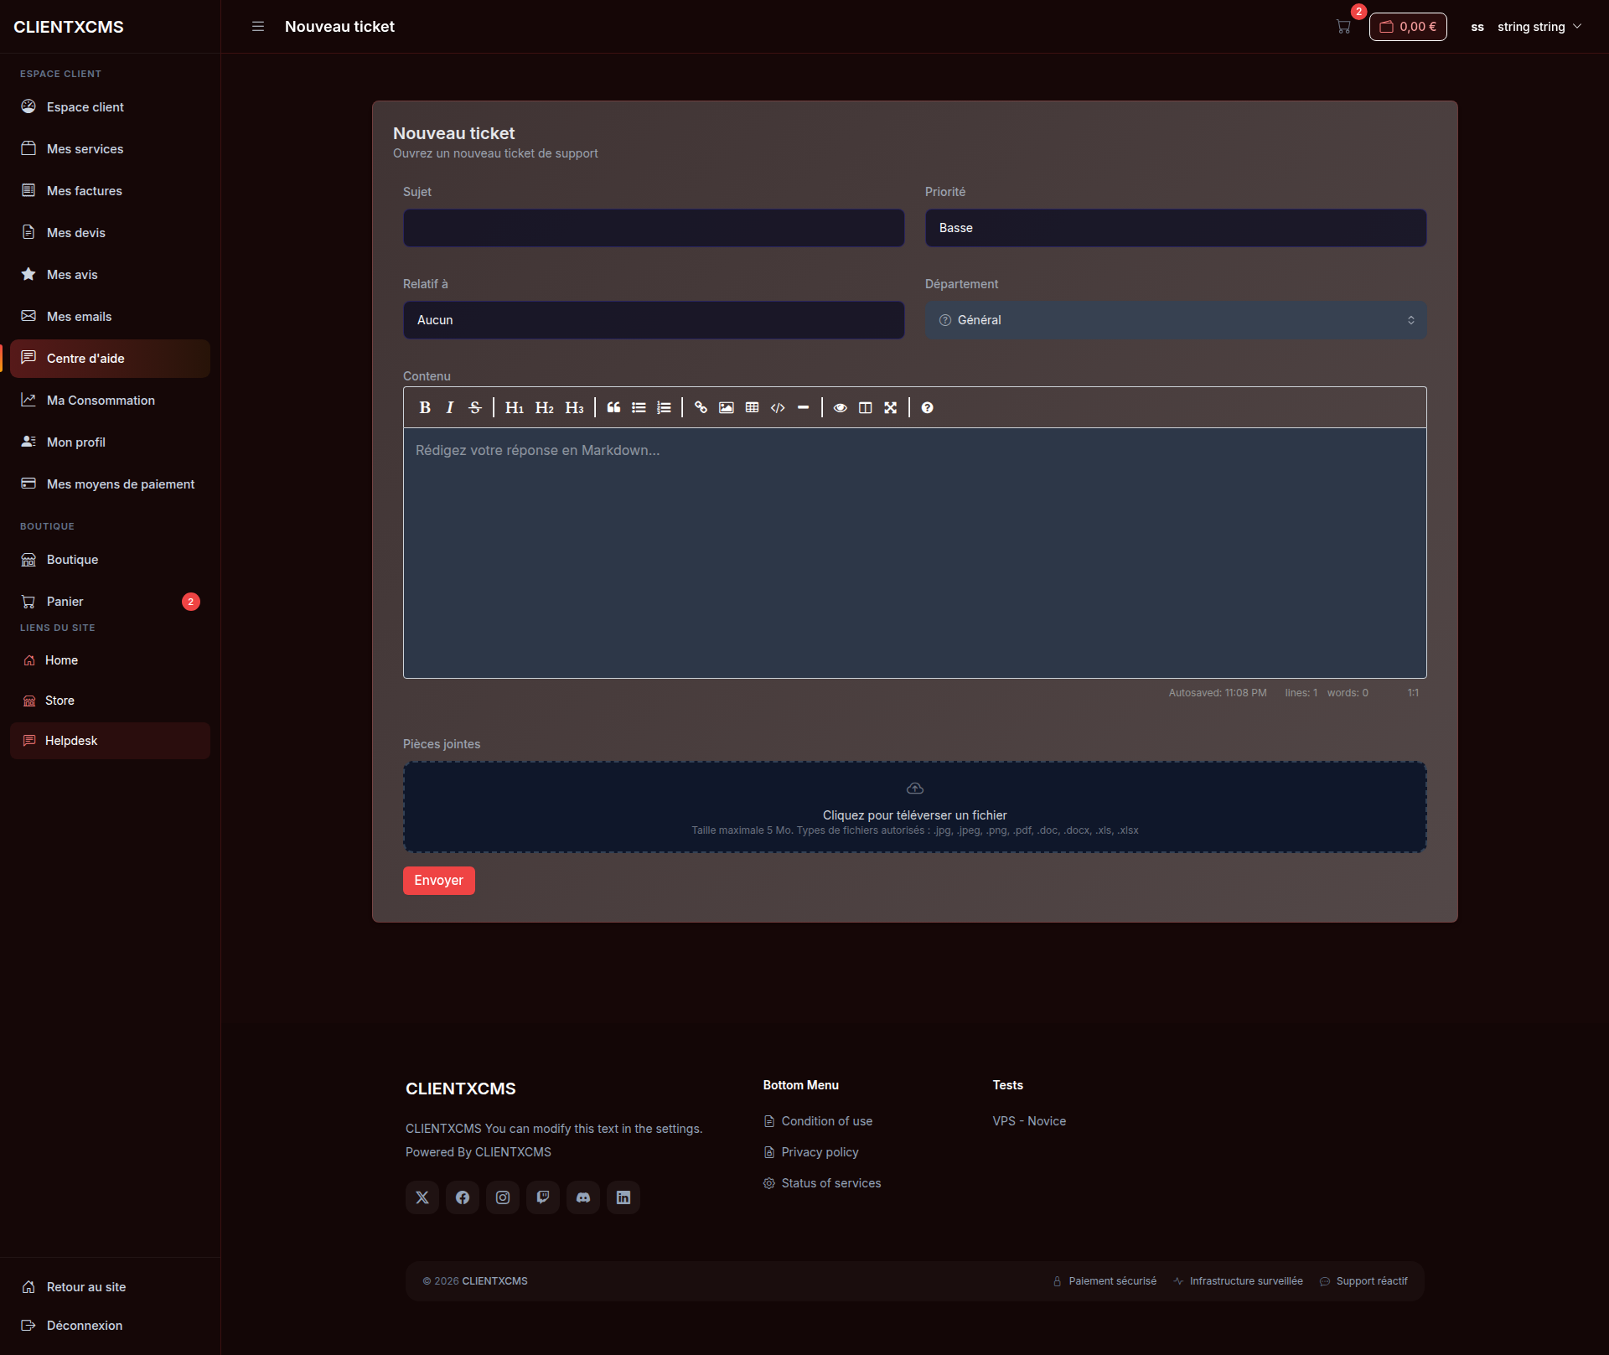Click file upload zone for attachments

tap(914, 807)
